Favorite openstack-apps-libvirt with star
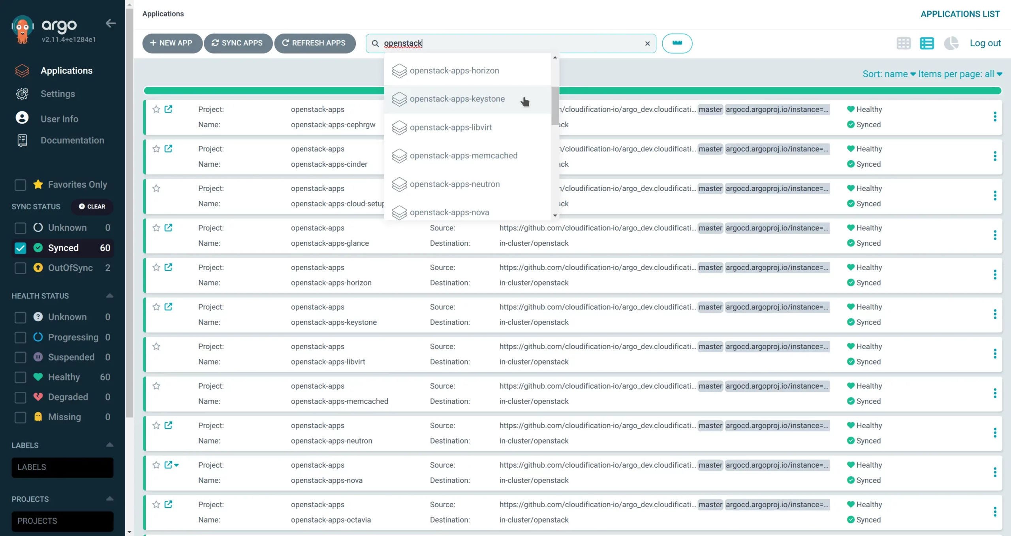Viewport: 1011px width, 536px height. pyautogui.click(x=156, y=346)
